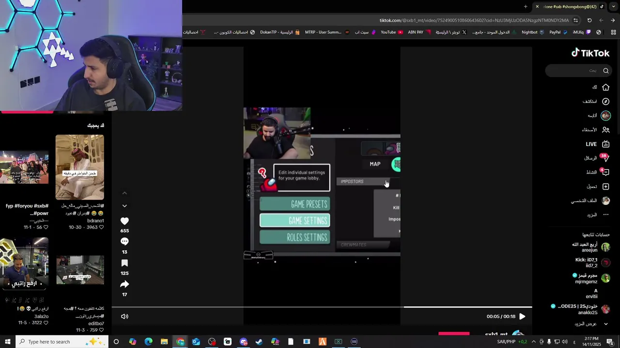The image size is (620, 348).
Task: Open the More three-dots item in sidebar
Action: point(605,215)
